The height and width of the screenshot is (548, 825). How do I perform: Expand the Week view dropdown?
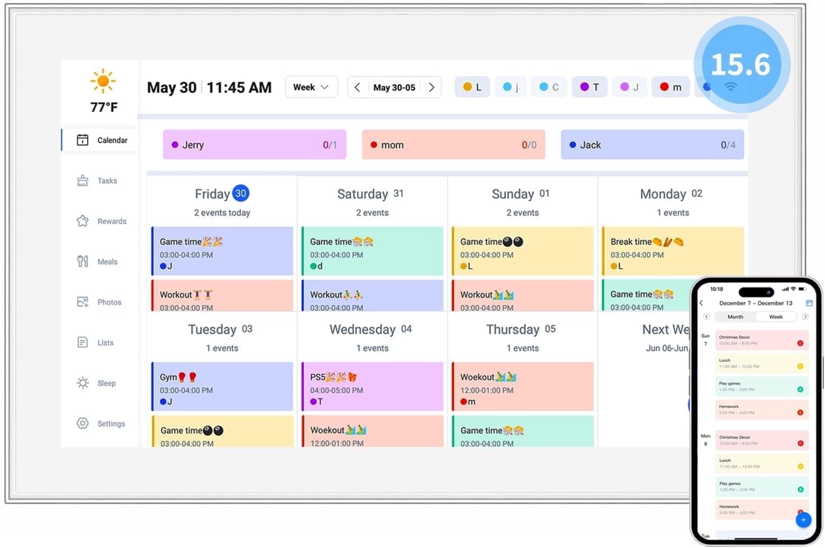click(x=311, y=87)
